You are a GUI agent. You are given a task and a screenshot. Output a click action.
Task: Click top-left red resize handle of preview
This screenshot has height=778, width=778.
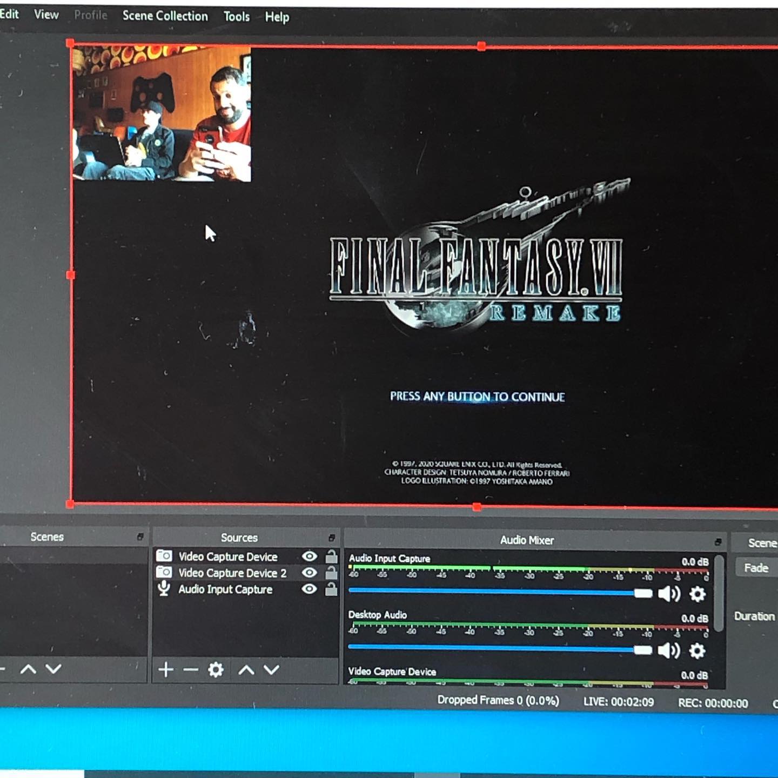pyautogui.click(x=70, y=43)
